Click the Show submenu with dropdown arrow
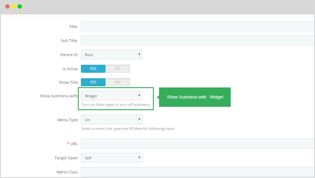Image resolution: width=315 pixels, height=178 pixels. click(x=139, y=95)
